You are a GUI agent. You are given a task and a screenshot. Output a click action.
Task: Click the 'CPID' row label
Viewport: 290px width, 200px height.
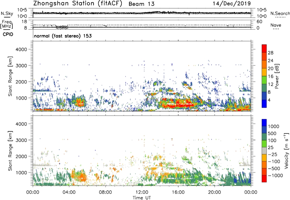8,34
